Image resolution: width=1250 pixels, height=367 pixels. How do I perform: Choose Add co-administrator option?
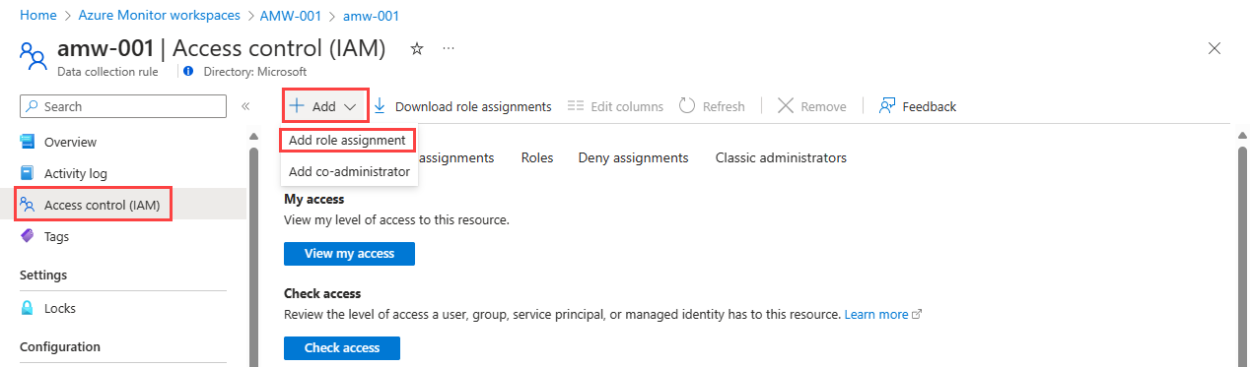pyautogui.click(x=349, y=171)
